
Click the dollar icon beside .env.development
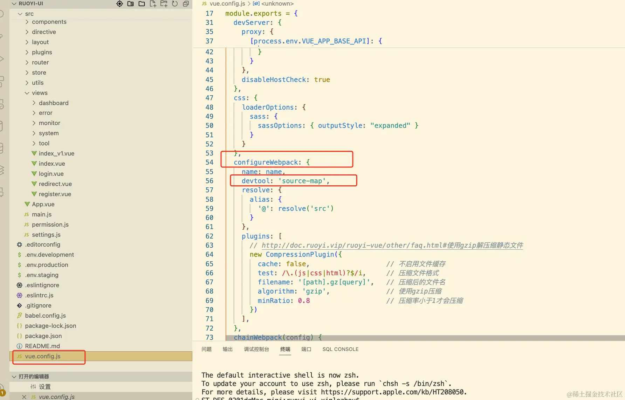click(20, 255)
